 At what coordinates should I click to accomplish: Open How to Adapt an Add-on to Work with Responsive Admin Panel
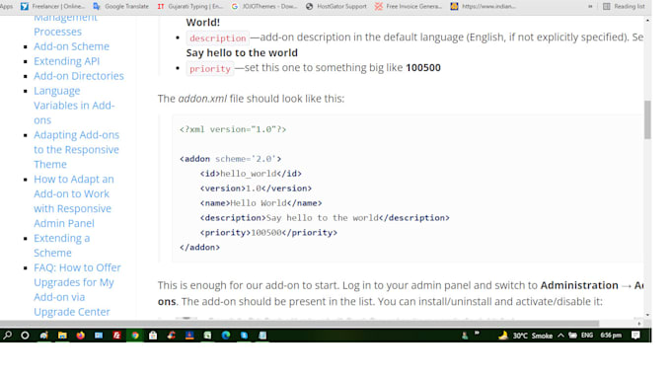[74, 201]
